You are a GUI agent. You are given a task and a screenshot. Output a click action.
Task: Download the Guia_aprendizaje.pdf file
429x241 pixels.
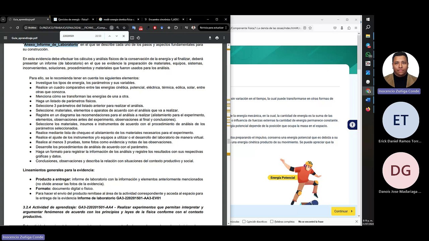point(210,38)
